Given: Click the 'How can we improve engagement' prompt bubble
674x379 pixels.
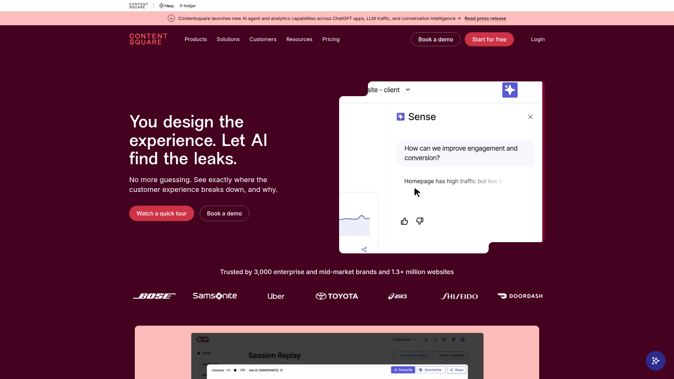Looking at the screenshot, I should [465, 153].
